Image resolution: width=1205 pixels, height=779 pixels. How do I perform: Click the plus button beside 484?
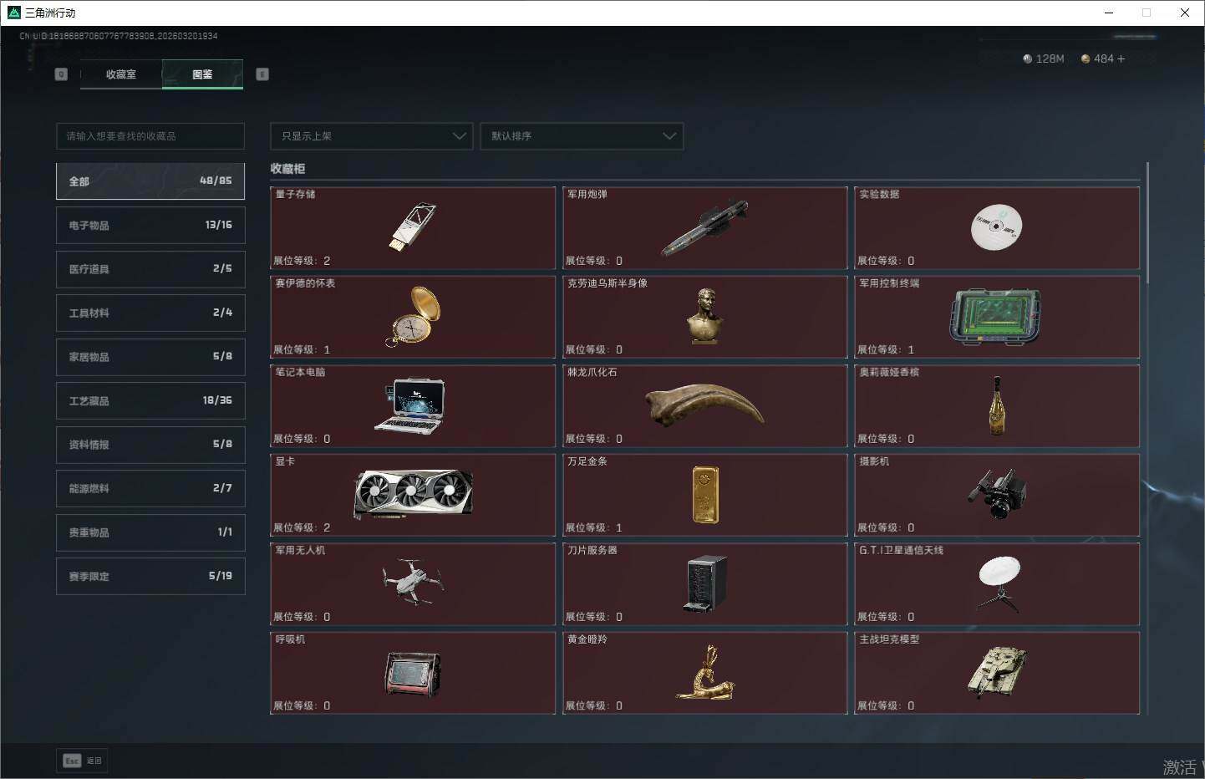tap(1121, 59)
